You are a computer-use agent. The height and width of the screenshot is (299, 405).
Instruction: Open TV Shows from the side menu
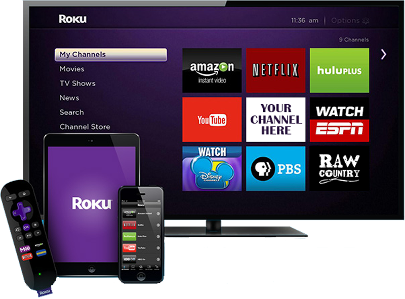pos(77,83)
